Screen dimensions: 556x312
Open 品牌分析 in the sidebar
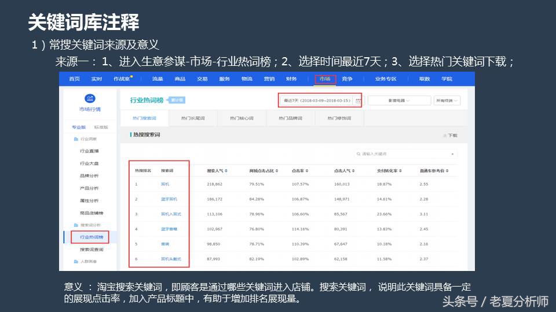click(x=89, y=176)
